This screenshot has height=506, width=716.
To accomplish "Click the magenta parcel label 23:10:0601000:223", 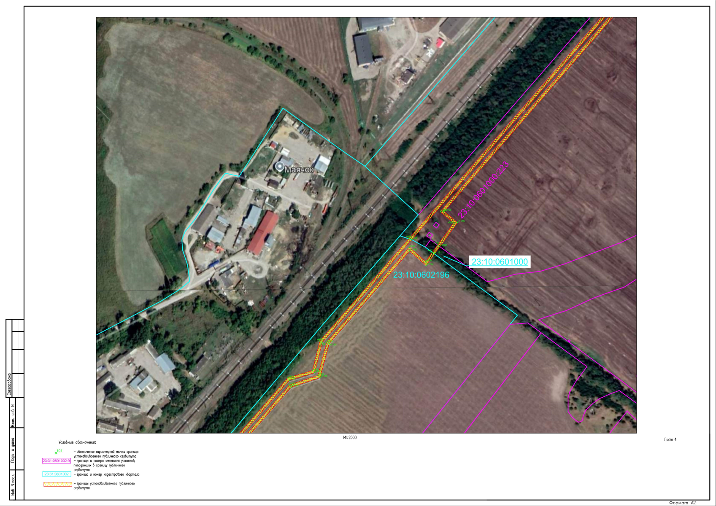I will (484, 190).
